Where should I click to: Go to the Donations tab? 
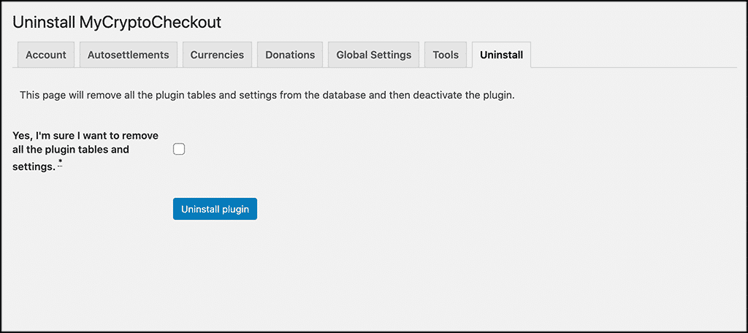[290, 55]
